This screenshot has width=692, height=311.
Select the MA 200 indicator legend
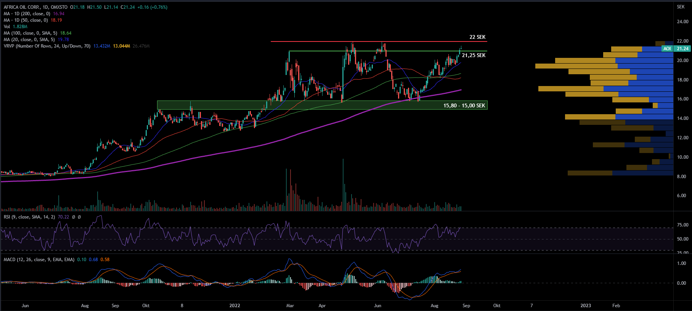click(27, 14)
